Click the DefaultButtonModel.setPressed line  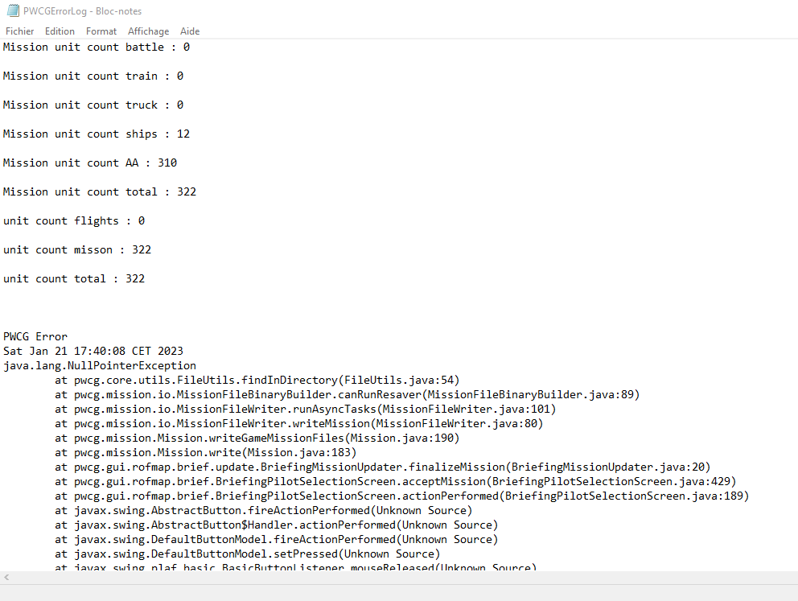pyautogui.click(x=248, y=554)
